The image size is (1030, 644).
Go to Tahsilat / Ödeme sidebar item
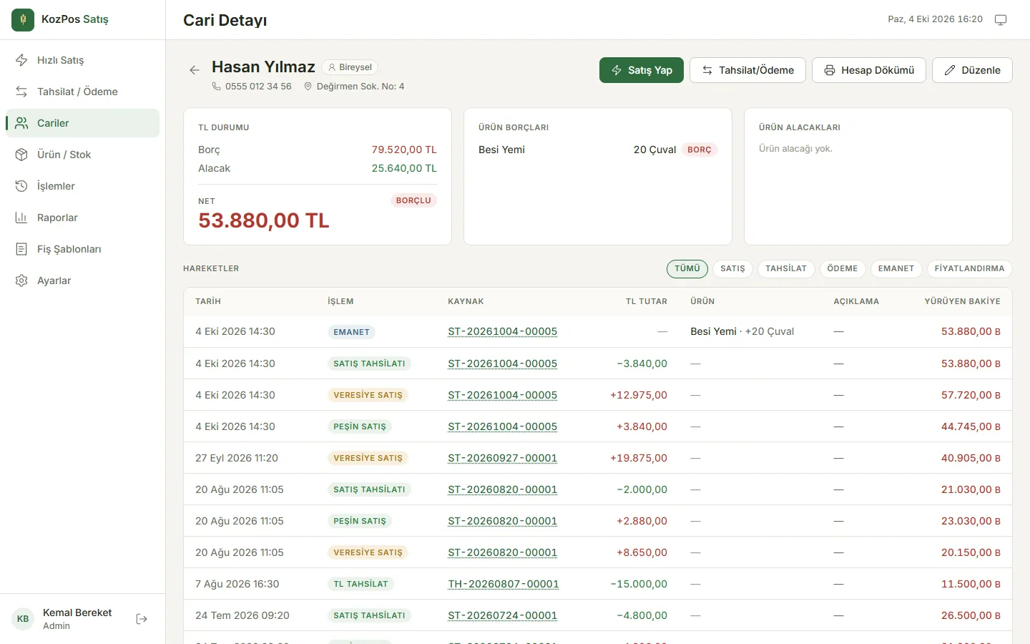pos(82,92)
